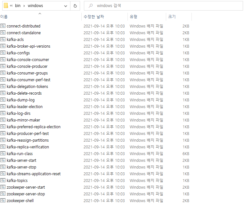The height and width of the screenshot is (204, 244).
Task: Select file name kafka-server-start
Action: point(21,160)
